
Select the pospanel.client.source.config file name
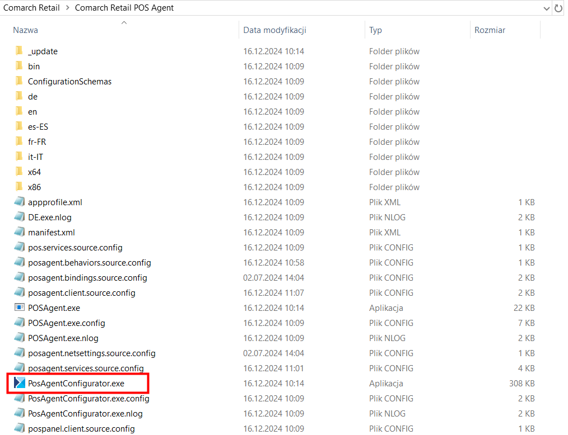pyautogui.click(x=82, y=428)
